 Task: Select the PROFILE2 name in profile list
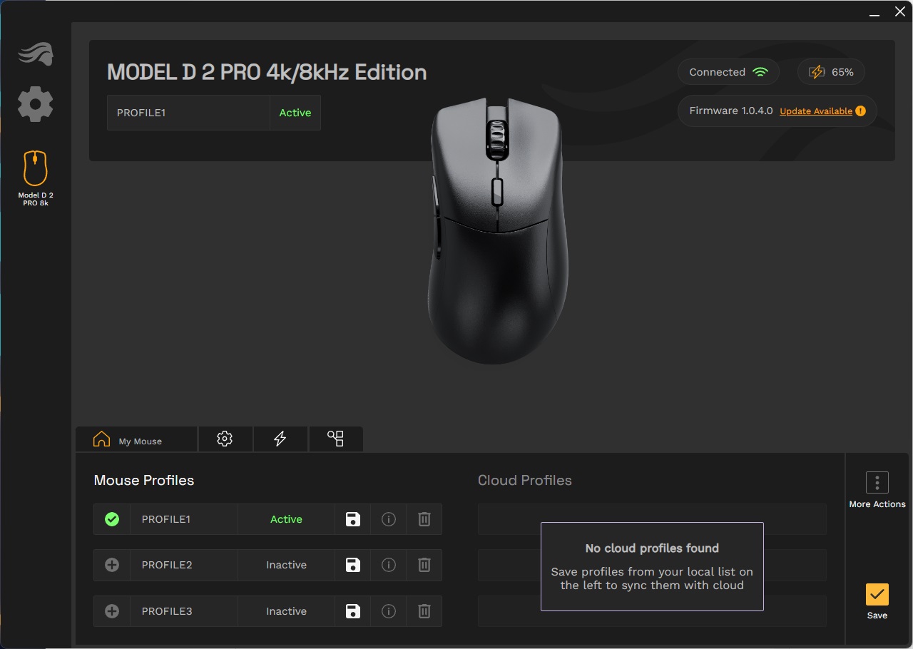click(x=167, y=565)
